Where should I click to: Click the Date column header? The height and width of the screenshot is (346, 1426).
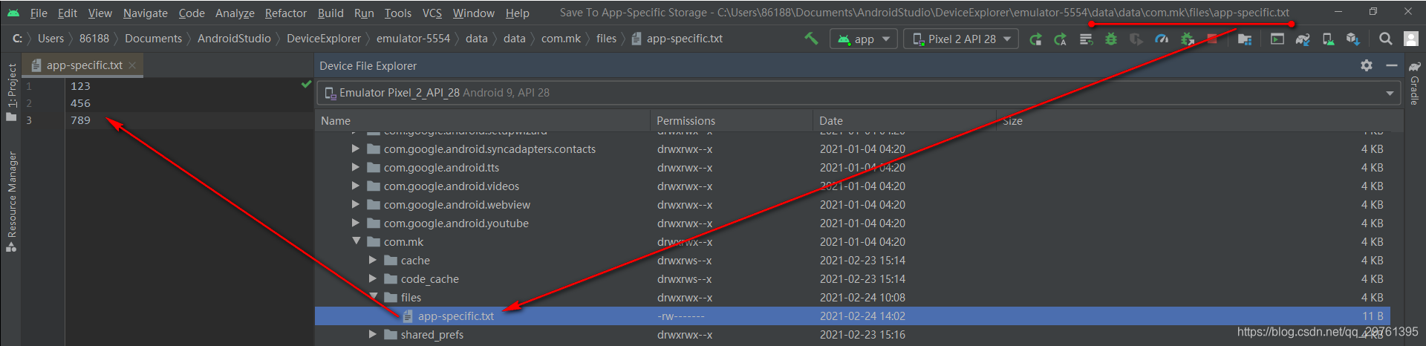click(x=905, y=120)
